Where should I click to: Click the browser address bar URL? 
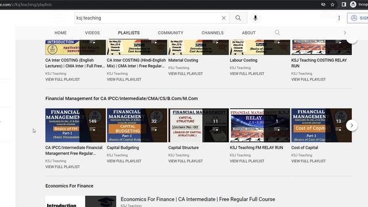26,5
